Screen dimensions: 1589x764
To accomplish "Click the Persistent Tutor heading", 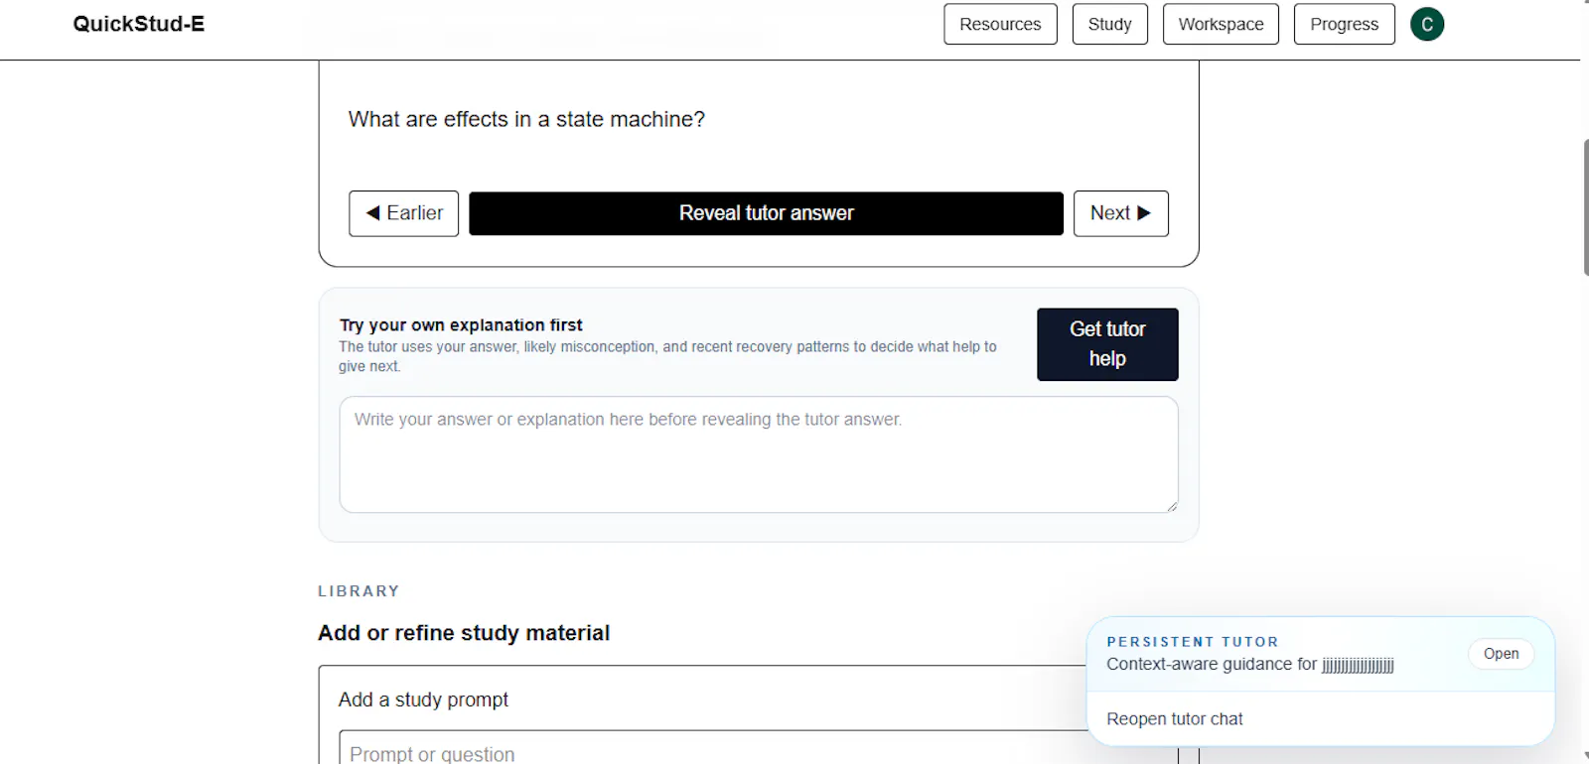I will 1193,642.
